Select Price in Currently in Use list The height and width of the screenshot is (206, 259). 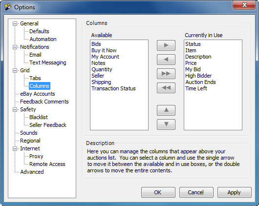(x=191, y=63)
